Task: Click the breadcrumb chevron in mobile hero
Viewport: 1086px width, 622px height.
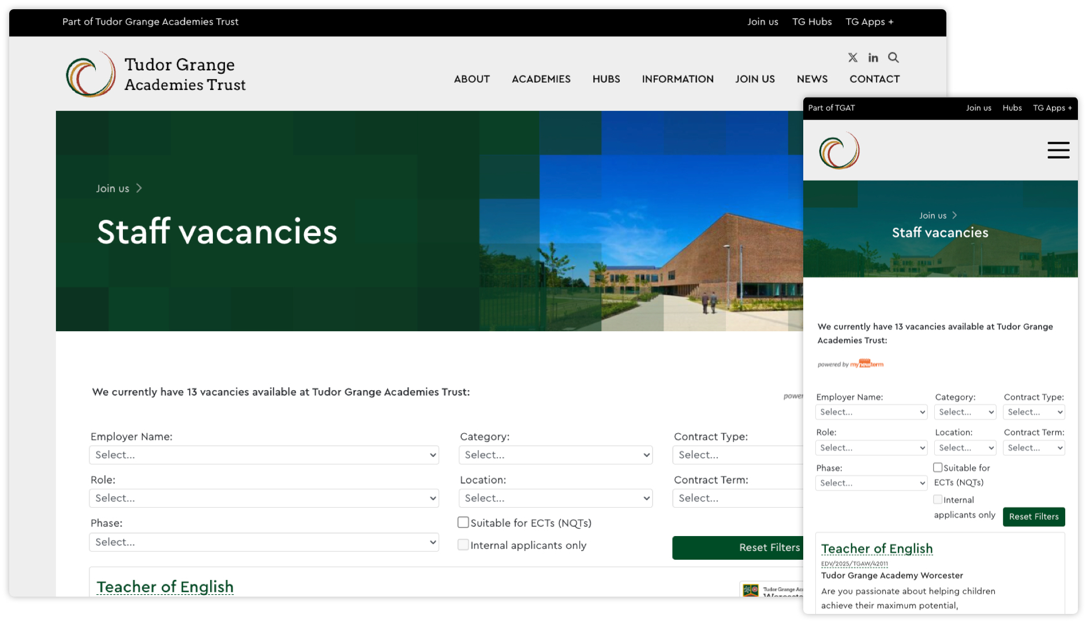Action: pos(954,215)
